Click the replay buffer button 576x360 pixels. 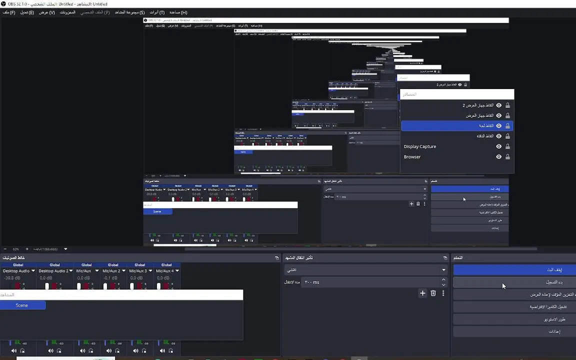click(x=514, y=294)
